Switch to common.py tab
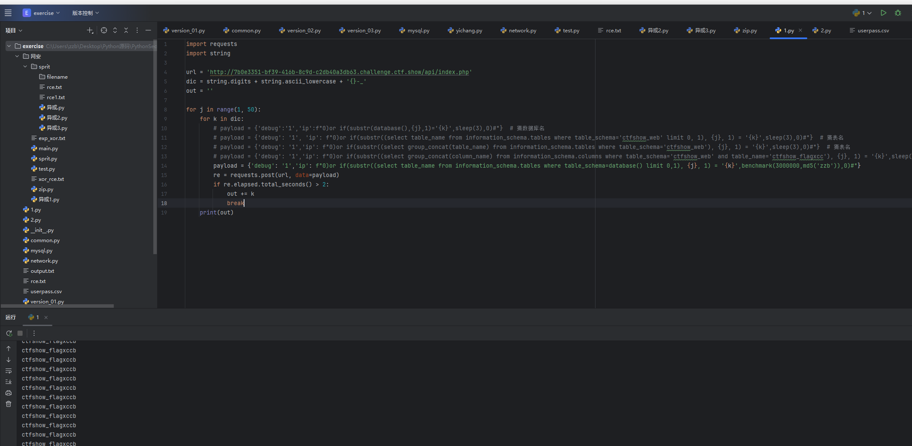 (242, 30)
